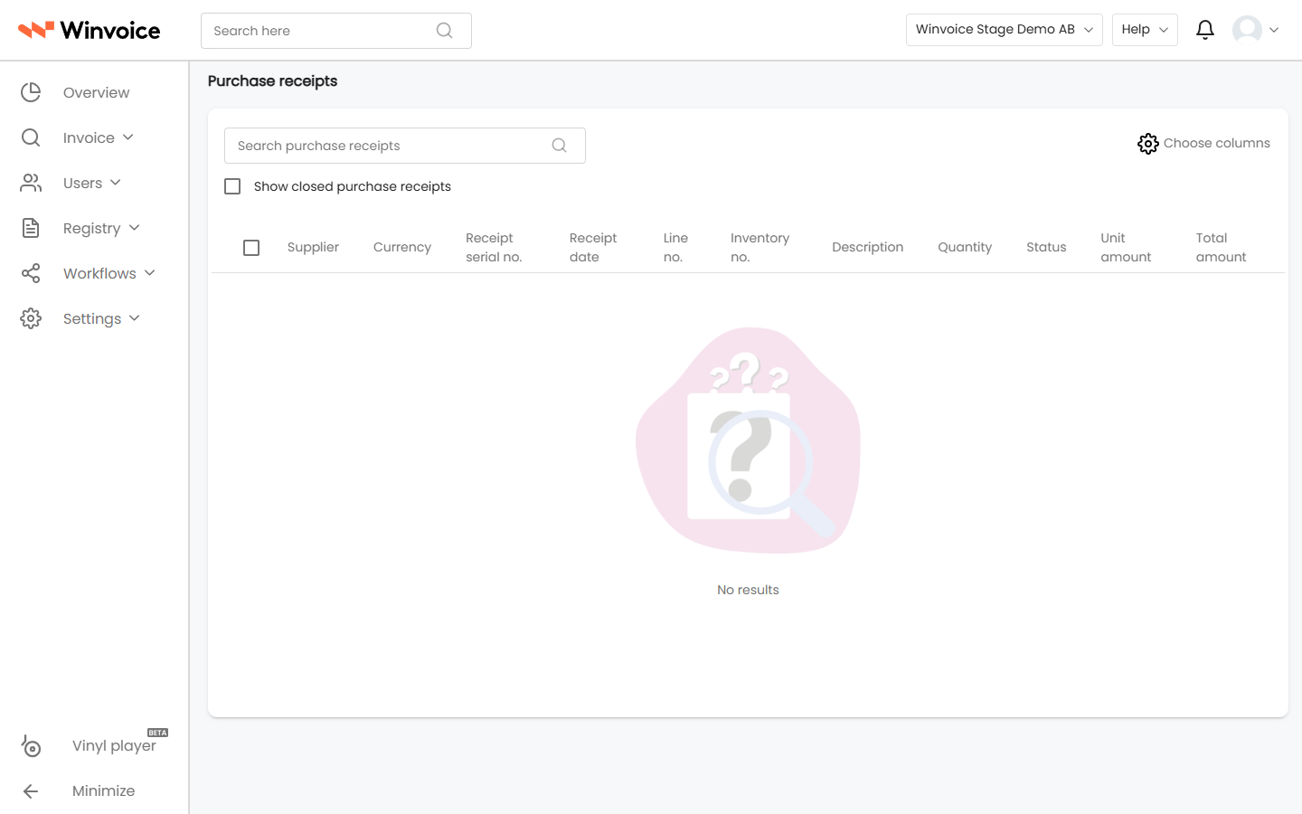1302x814 pixels.
Task: Expand the Registry menu chevron
Action: (x=135, y=228)
